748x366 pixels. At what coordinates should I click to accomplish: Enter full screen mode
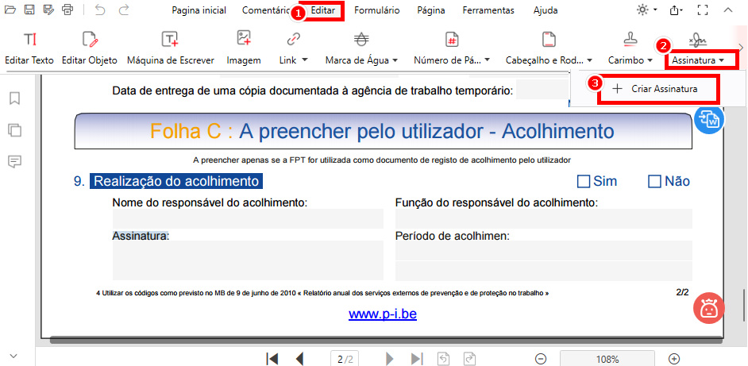(x=702, y=10)
